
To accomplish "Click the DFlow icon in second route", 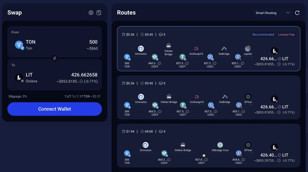I will click(248, 97).
